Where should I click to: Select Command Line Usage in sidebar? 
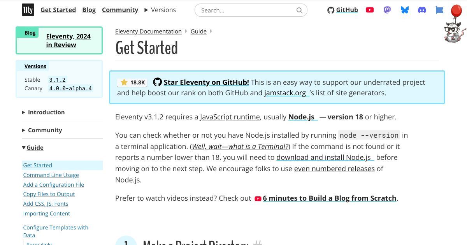click(51, 175)
